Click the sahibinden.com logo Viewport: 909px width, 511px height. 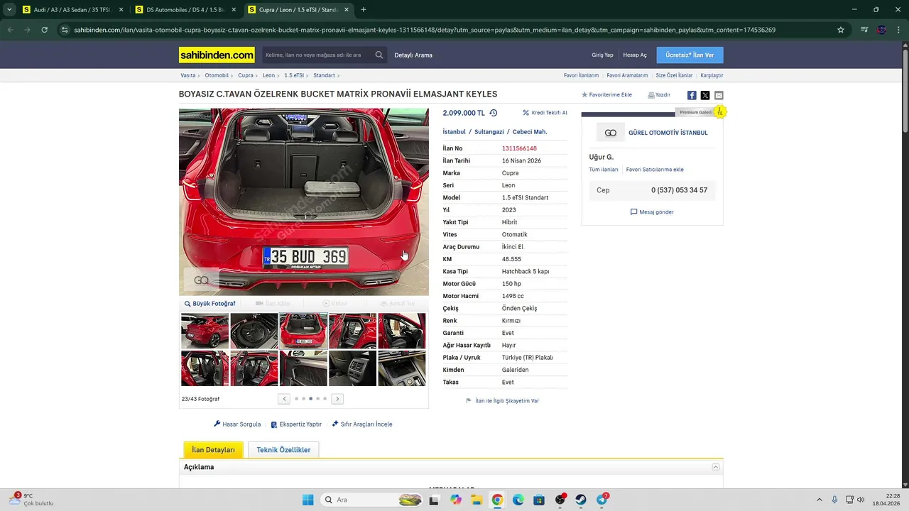tap(217, 55)
